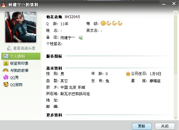Screen dimensions: 179x130
Task: Click the smiley face level icon
Action: point(103,23)
